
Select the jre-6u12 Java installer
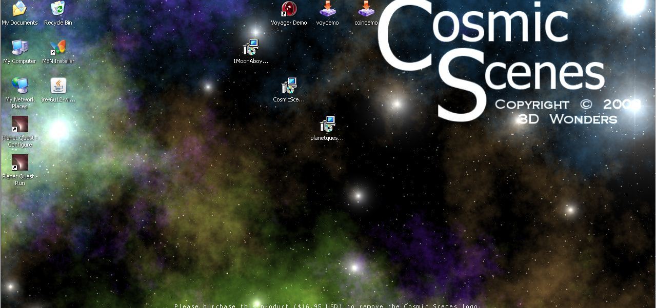tap(57, 86)
